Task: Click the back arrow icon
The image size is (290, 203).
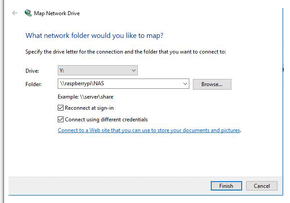Action: [15, 13]
